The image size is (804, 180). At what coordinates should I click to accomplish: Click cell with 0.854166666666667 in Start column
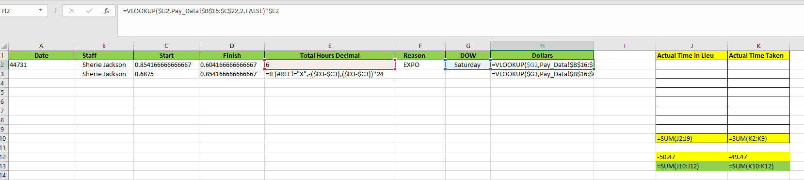166,65
